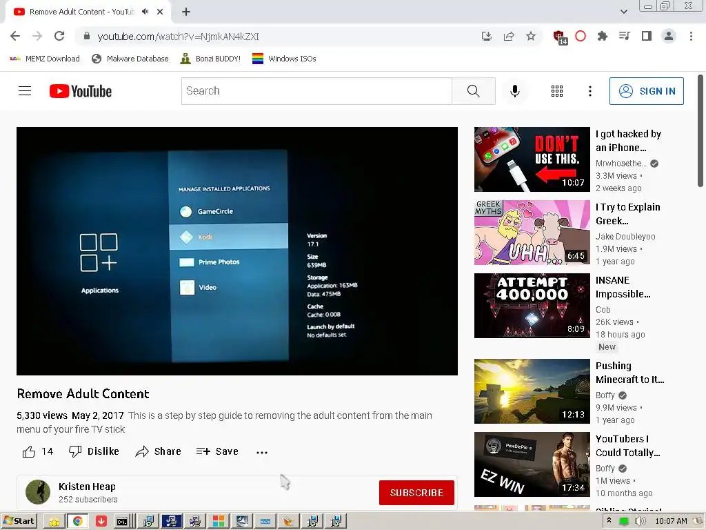706x530 pixels.
Task: Open a new browser tab
Action: [186, 12]
